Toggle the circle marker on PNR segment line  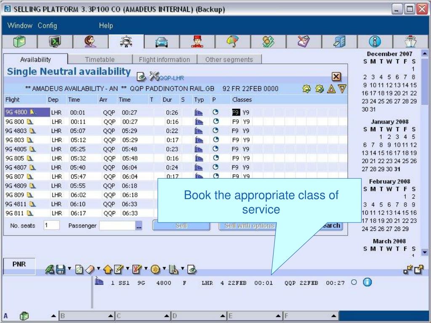[x=354, y=282]
